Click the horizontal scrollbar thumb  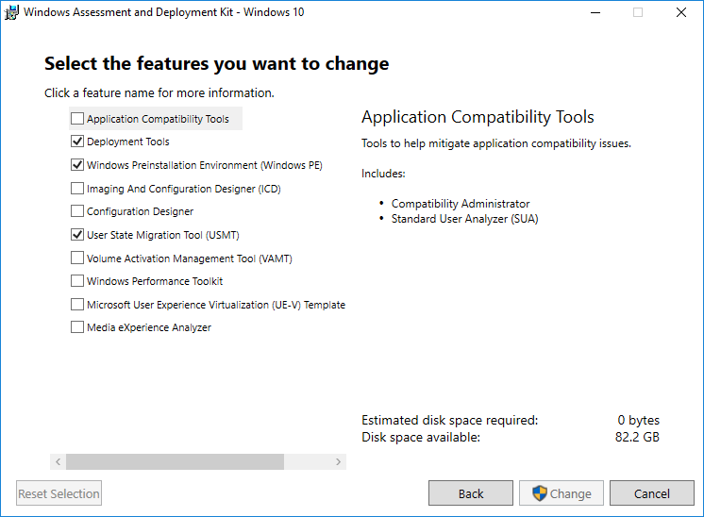pos(176,461)
